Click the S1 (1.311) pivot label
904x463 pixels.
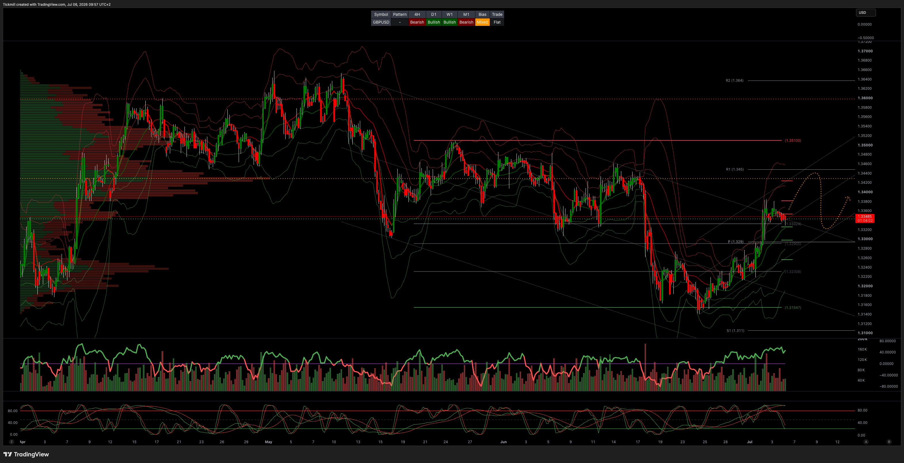pos(735,330)
